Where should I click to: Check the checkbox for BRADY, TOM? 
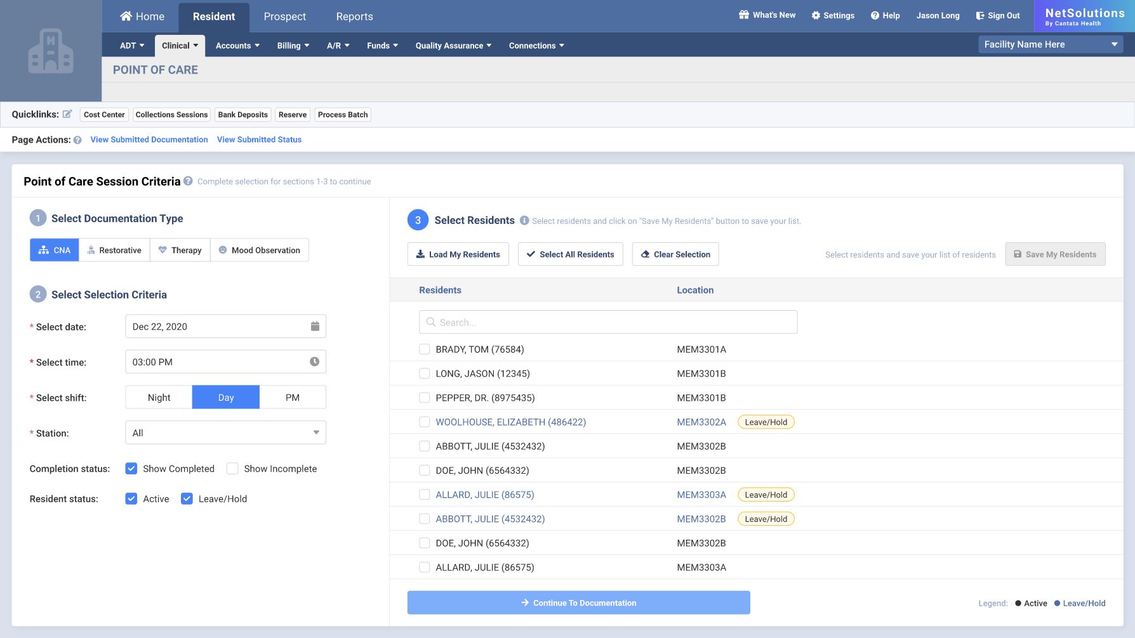click(x=424, y=349)
